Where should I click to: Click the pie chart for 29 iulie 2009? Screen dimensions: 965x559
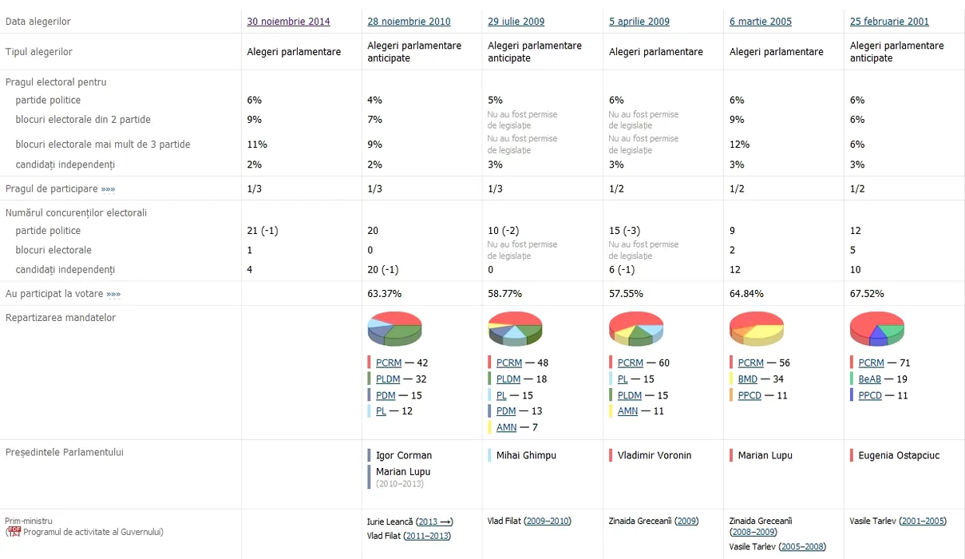pos(515,328)
